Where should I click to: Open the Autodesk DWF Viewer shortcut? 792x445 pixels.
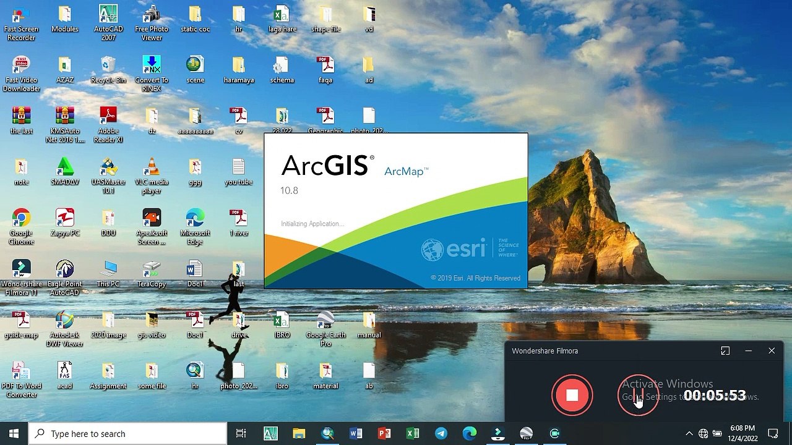(65, 329)
